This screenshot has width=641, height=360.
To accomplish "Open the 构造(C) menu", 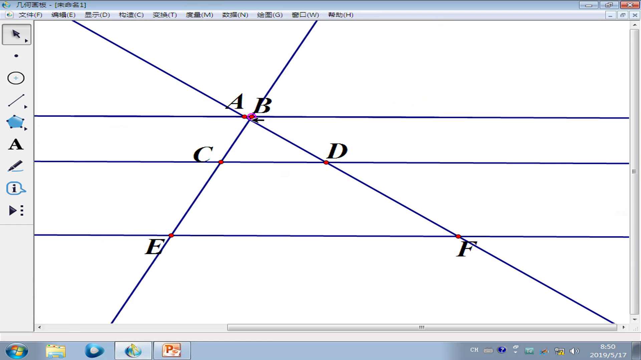I will point(131,15).
